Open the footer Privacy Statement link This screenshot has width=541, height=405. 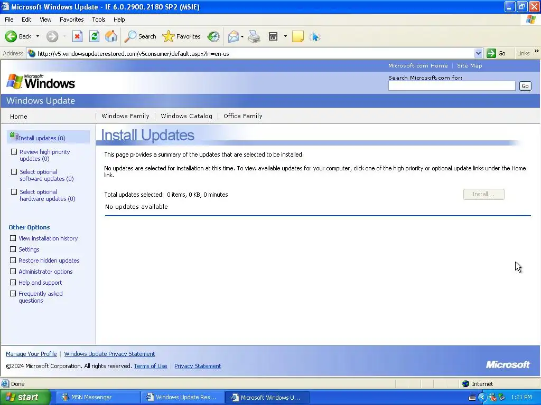click(x=198, y=366)
